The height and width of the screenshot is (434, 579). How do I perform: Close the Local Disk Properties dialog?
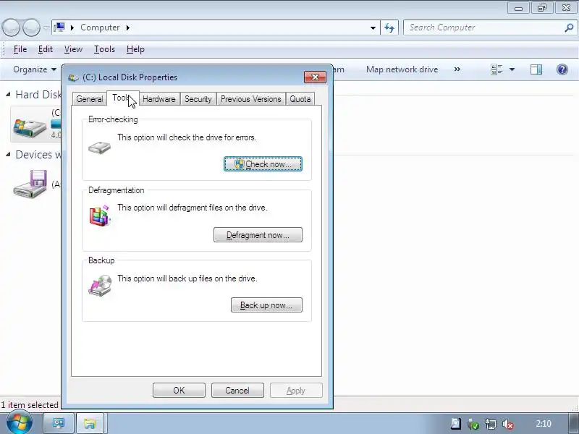315,77
